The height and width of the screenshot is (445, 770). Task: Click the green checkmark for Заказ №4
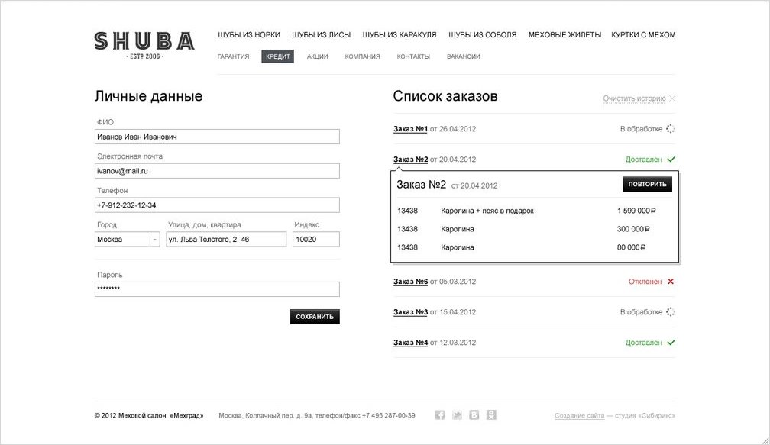[671, 343]
